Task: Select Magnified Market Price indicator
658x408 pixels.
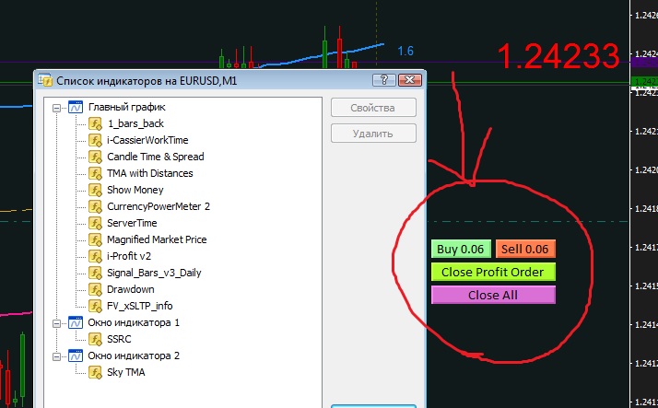Action: click(157, 239)
